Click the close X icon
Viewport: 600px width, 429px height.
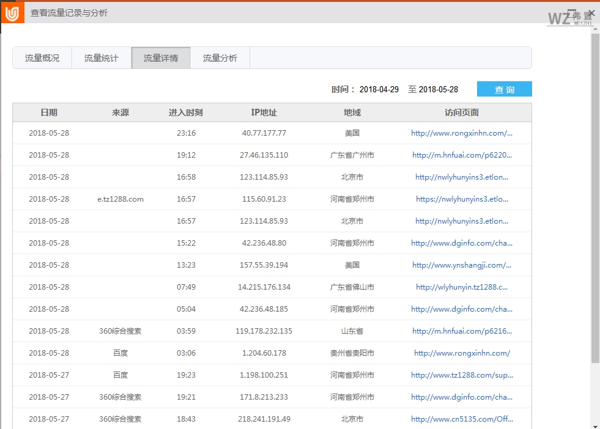pyautogui.click(x=591, y=13)
